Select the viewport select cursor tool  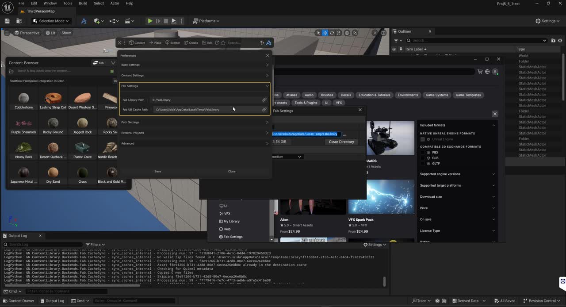(318, 33)
